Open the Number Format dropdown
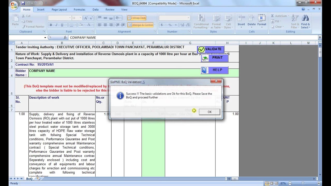Viewport: 331px width, 186px height. coord(188,18)
